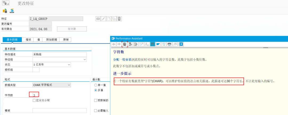Click Performance Assistant back arrow

(x=114, y=44)
